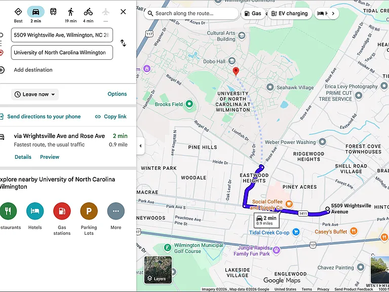Show more search category chips
Image resolution: width=389 pixels, height=292 pixels.
click(333, 13)
